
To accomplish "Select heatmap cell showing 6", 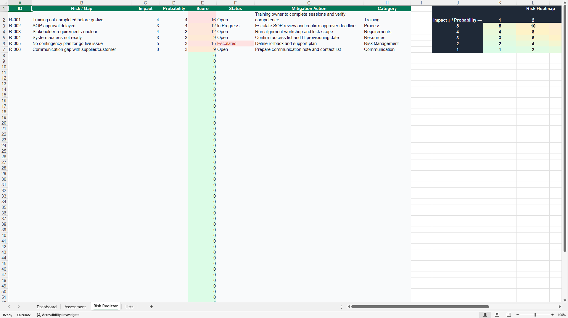I will pyautogui.click(x=533, y=38).
